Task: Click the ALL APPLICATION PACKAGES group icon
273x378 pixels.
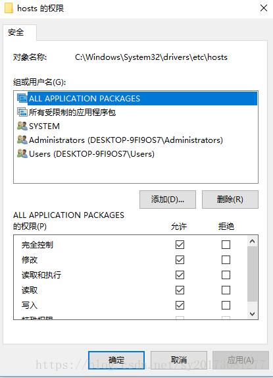Action: tap(22, 98)
